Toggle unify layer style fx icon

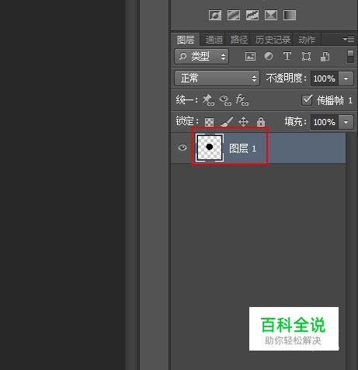pos(242,99)
